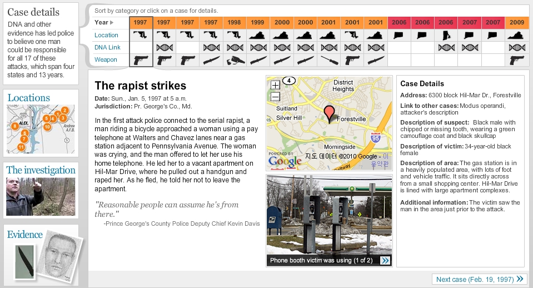Select the knife weapon icon under 1997

point(211,60)
